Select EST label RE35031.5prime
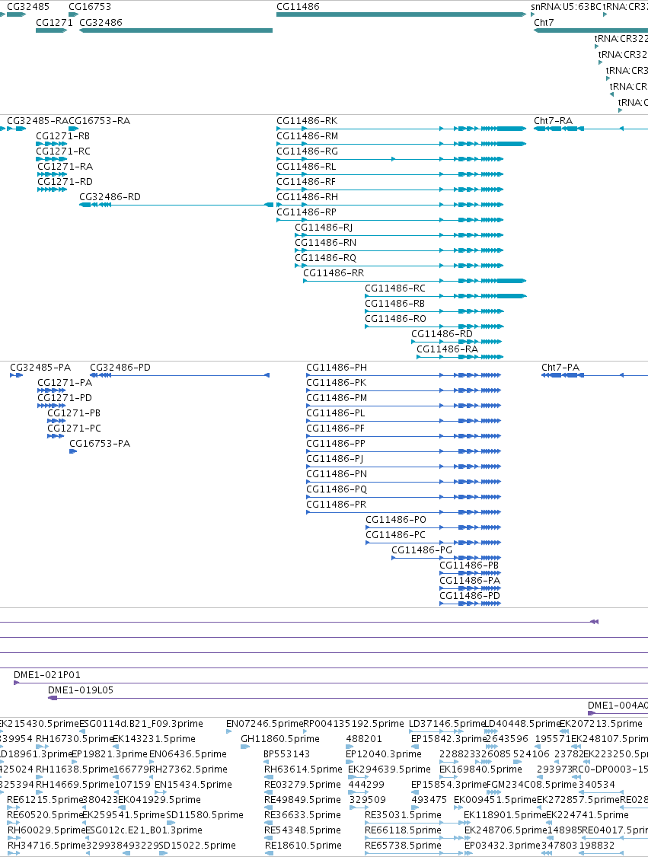The height and width of the screenshot is (857, 648). tap(403, 815)
